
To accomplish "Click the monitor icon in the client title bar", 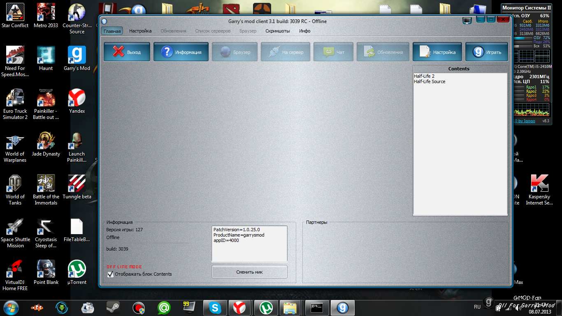I will [467, 21].
